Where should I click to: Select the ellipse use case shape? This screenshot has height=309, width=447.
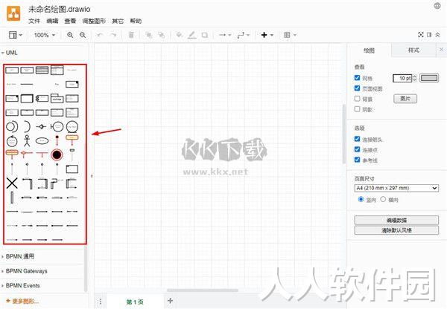[42, 140]
